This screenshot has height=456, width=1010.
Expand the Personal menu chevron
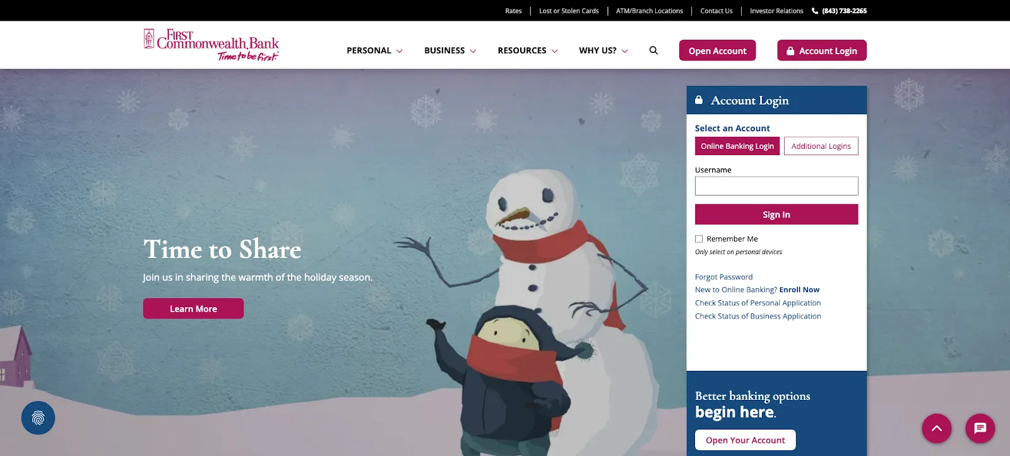pos(399,51)
